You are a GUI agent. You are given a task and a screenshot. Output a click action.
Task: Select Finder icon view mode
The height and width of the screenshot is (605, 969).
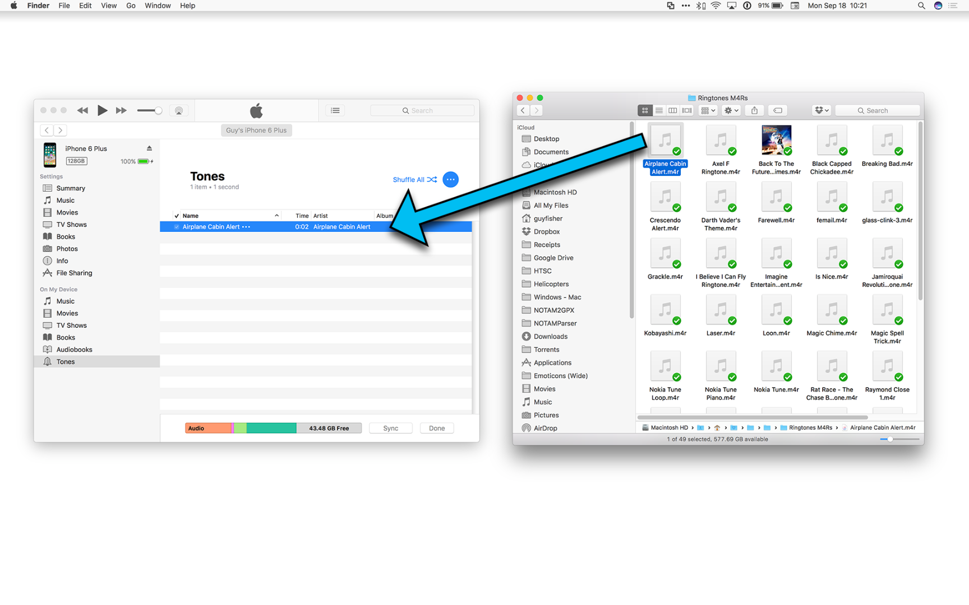[x=645, y=110]
